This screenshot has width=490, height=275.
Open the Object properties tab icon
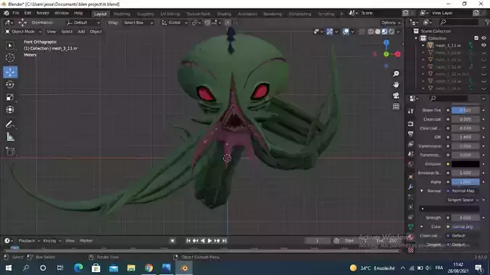pos(410,177)
